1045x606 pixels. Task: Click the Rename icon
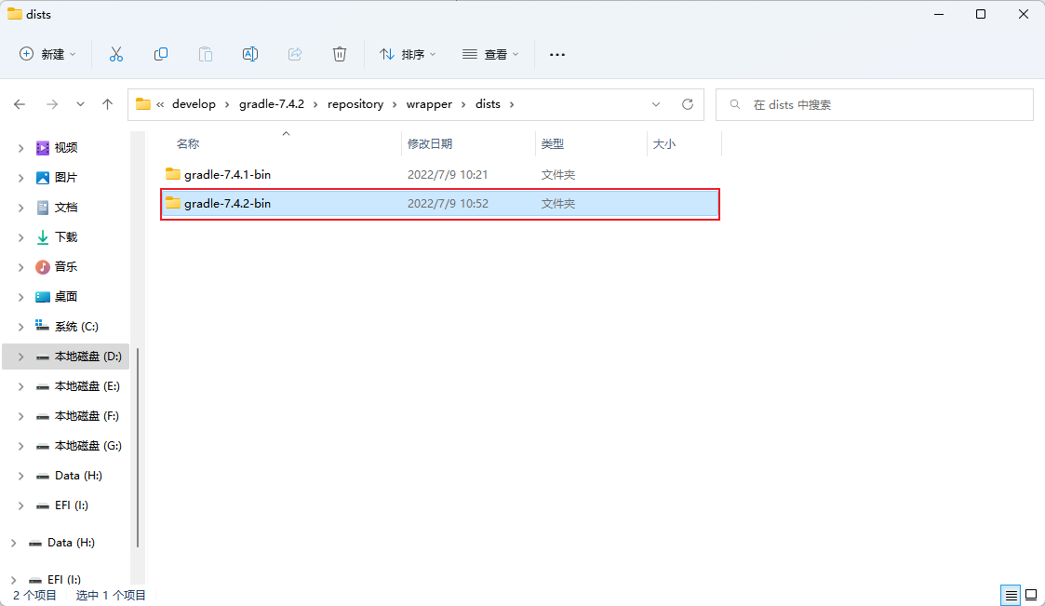(250, 54)
